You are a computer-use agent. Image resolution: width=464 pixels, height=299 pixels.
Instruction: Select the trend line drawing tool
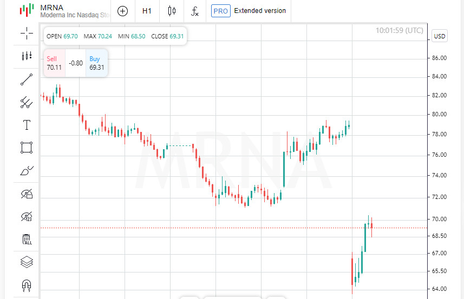(27, 79)
